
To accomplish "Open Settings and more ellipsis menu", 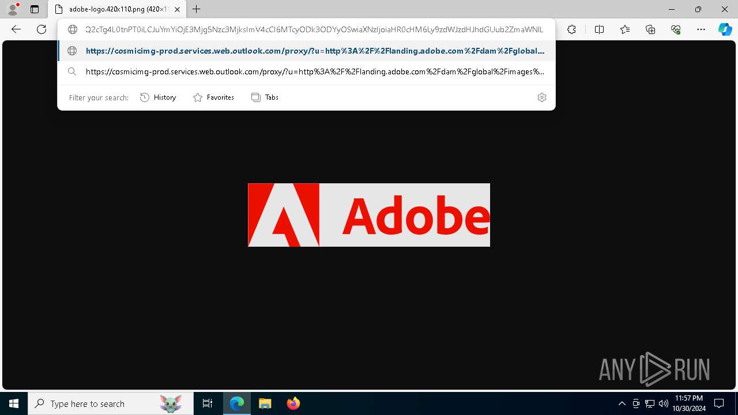I will click(x=701, y=29).
